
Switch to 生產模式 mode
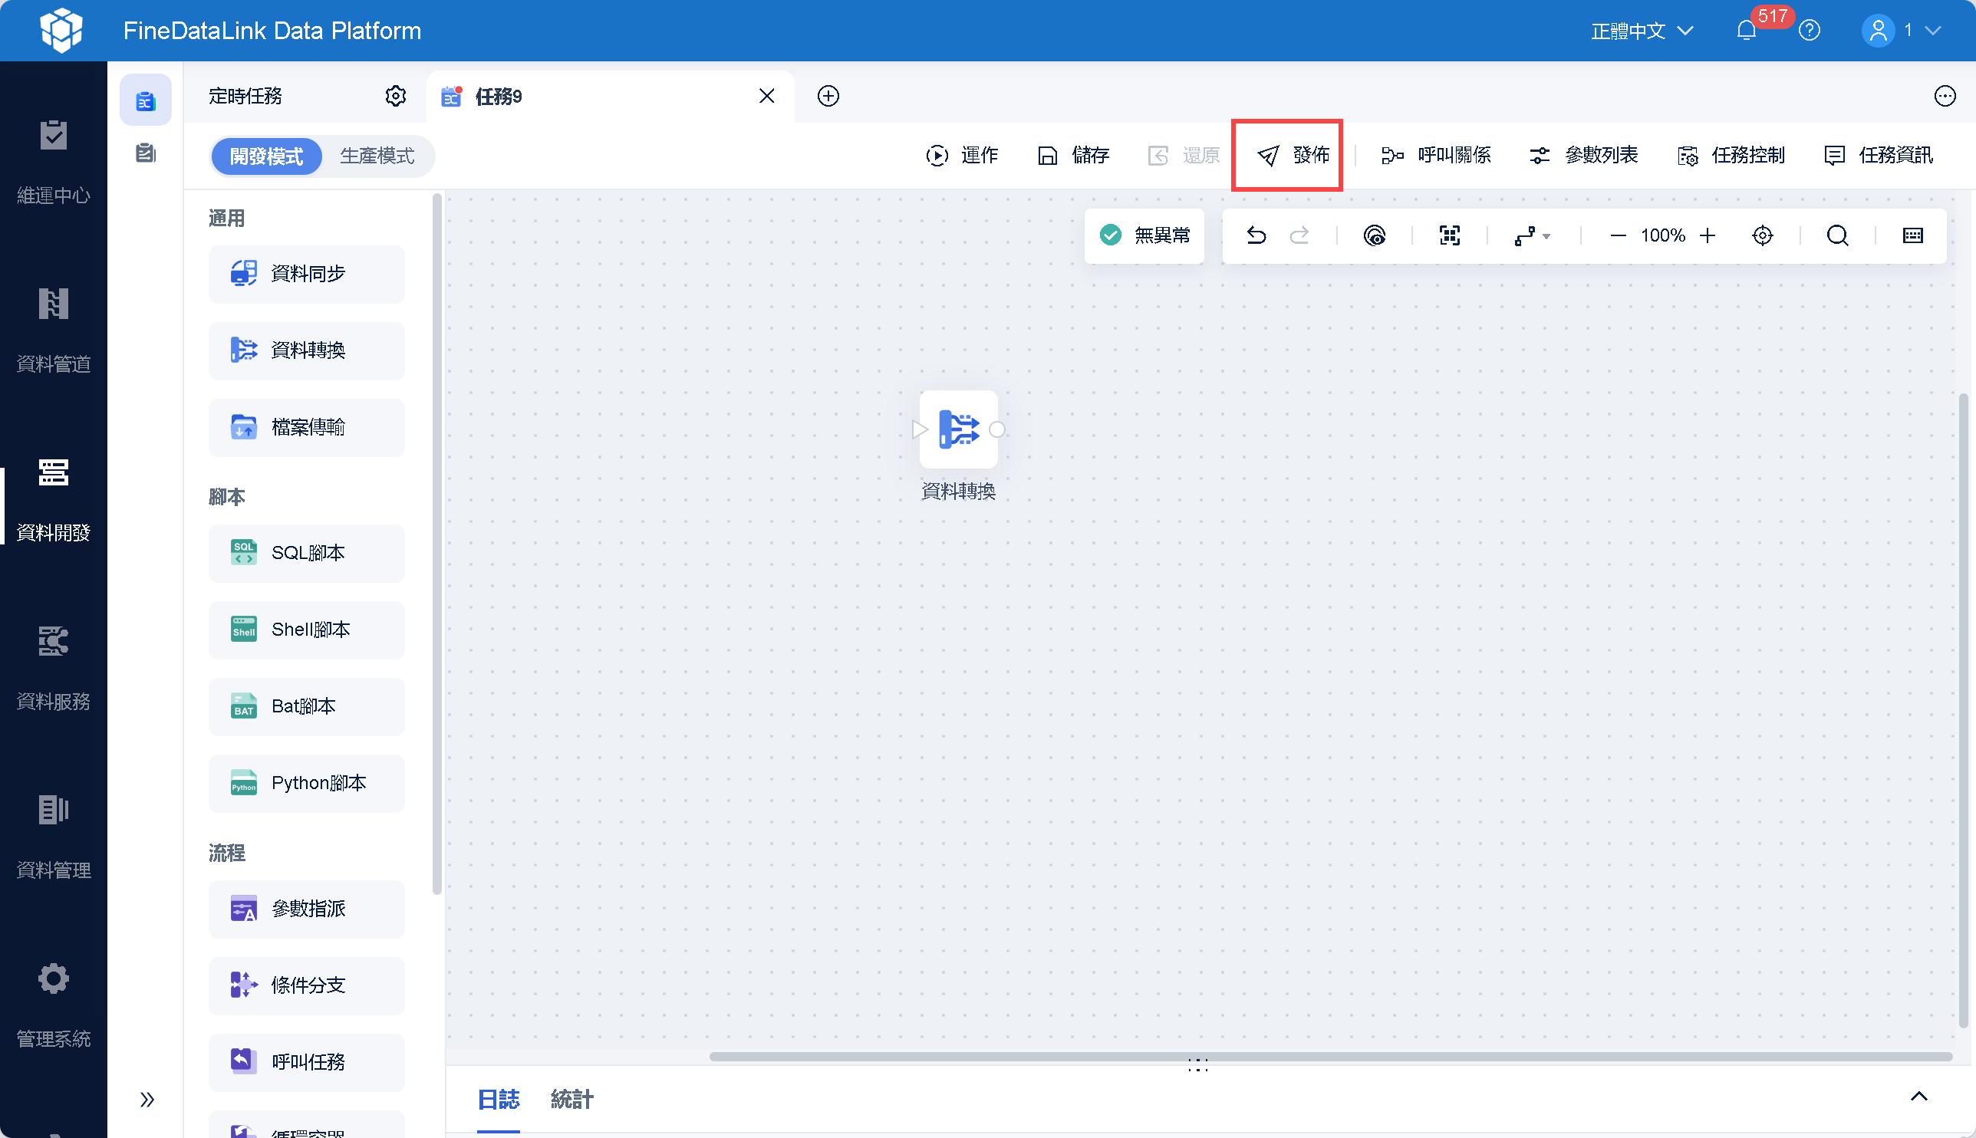(377, 156)
